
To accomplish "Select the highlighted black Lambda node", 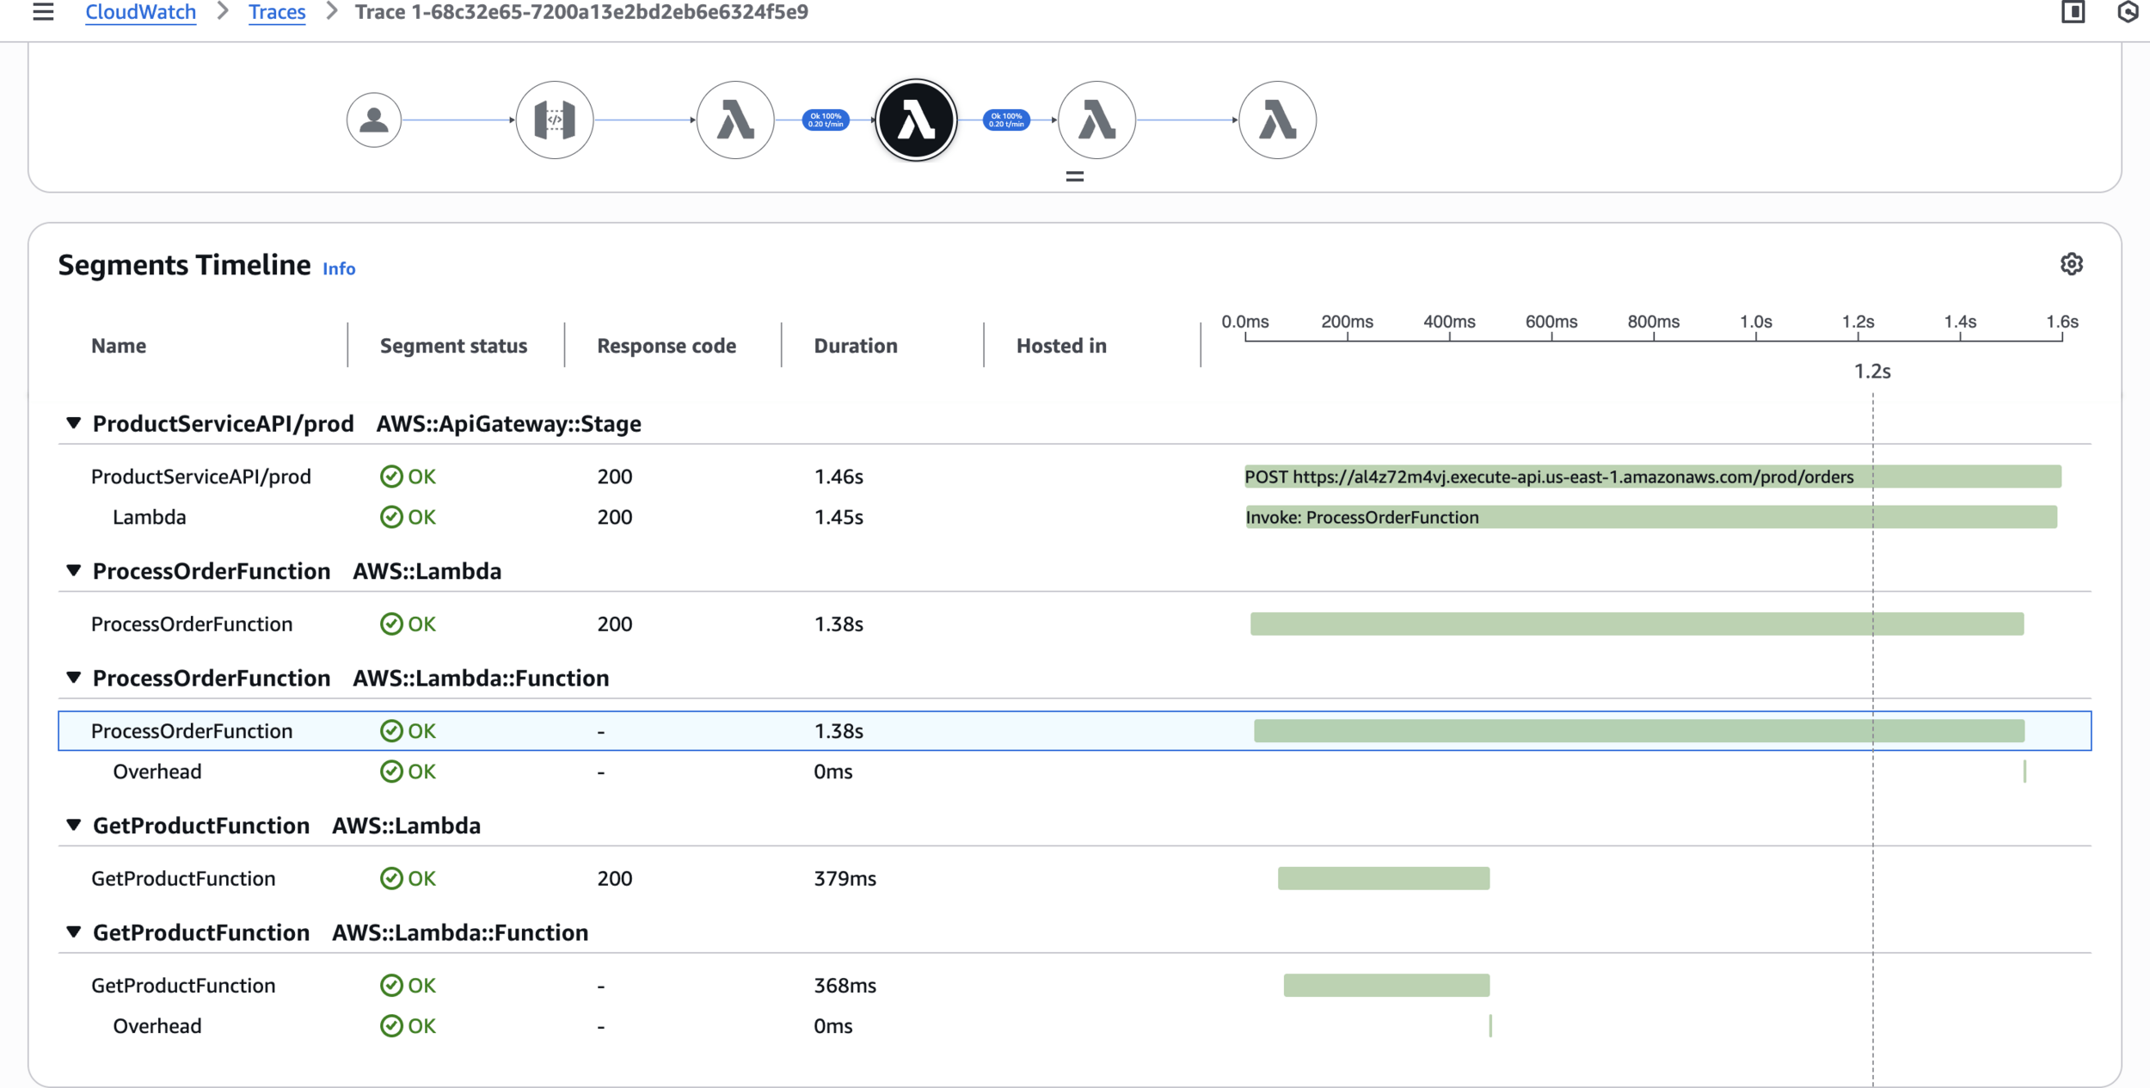I will tap(916, 120).
